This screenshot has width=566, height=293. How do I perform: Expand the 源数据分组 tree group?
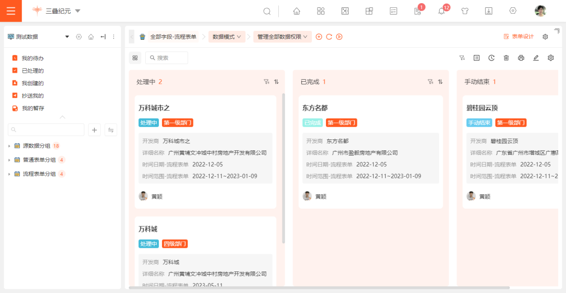[9, 146]
